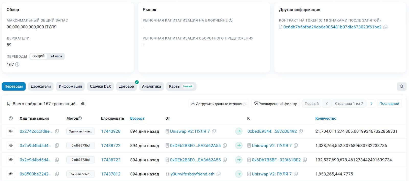The image size is (409, 181).
Task: Copy the sender address in the 1,338,764,552.3076 row
Action: pos(225,145)
